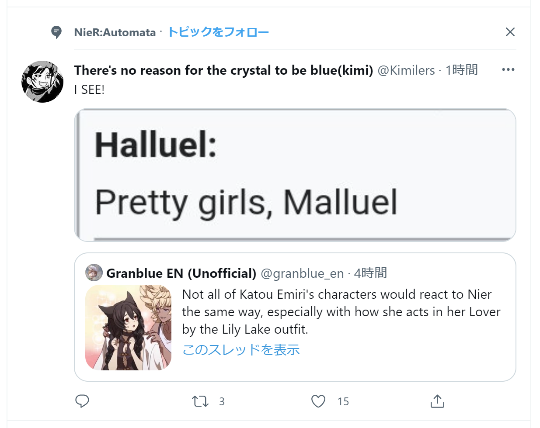
Task: Click the retweet arrows icon
Action: (x=200, y=401)
